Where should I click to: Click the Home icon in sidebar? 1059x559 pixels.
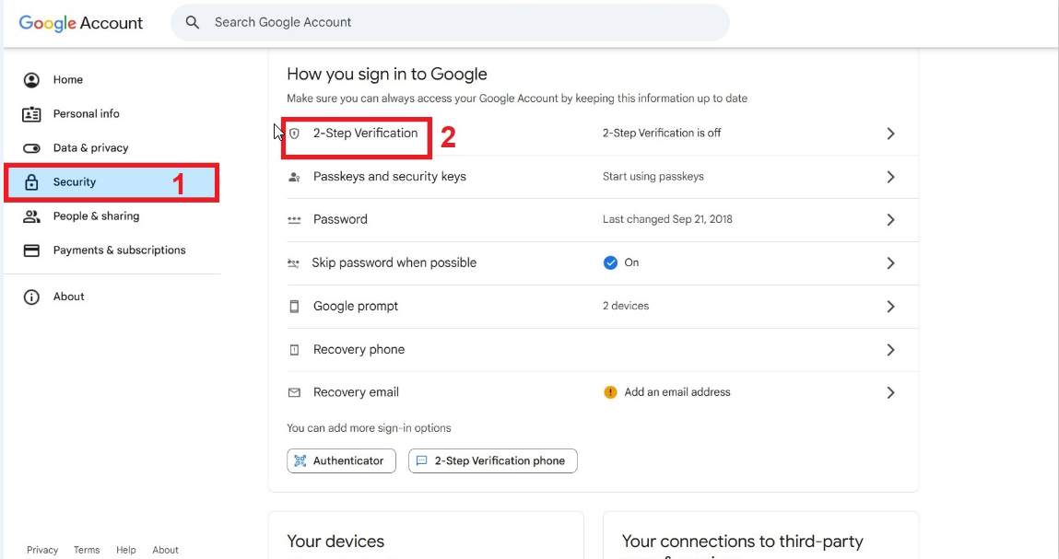point(31,80)
